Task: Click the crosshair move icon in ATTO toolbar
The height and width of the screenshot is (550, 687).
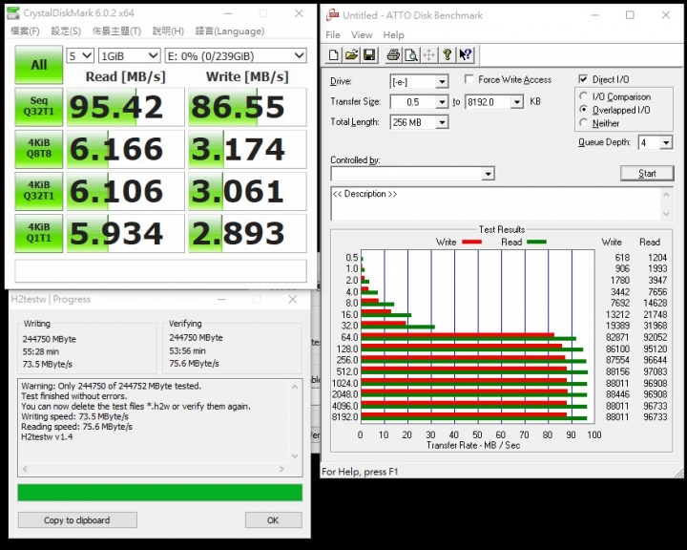Action: tap(429, 54)
